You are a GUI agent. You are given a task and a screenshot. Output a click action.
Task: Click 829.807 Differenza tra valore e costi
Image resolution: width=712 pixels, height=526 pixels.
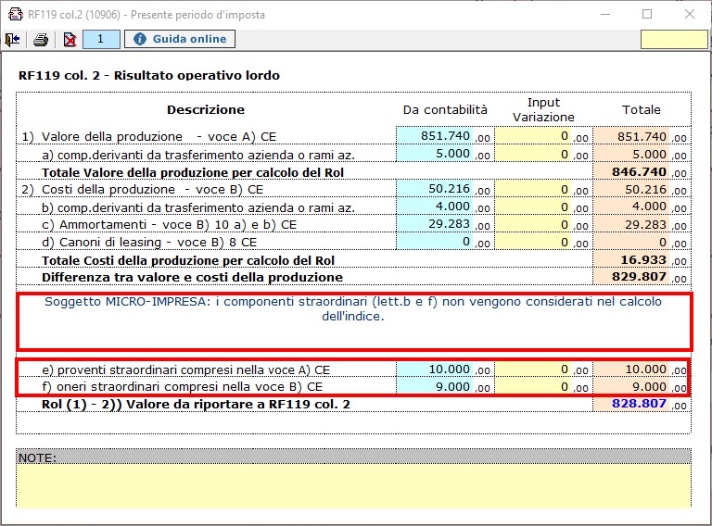pos(631,277)
